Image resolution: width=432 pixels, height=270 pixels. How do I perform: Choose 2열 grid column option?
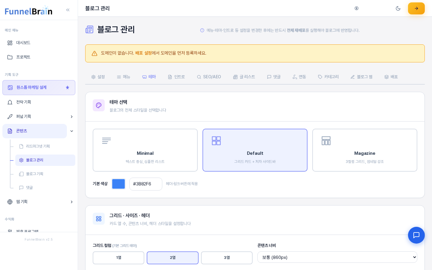tap(172, 258)
